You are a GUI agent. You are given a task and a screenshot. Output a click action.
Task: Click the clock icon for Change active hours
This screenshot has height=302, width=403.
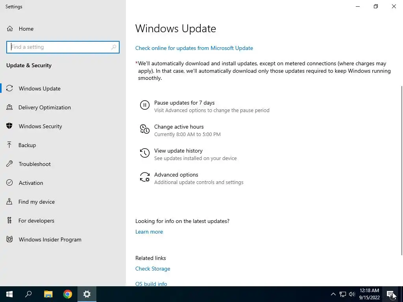point(145,129)
